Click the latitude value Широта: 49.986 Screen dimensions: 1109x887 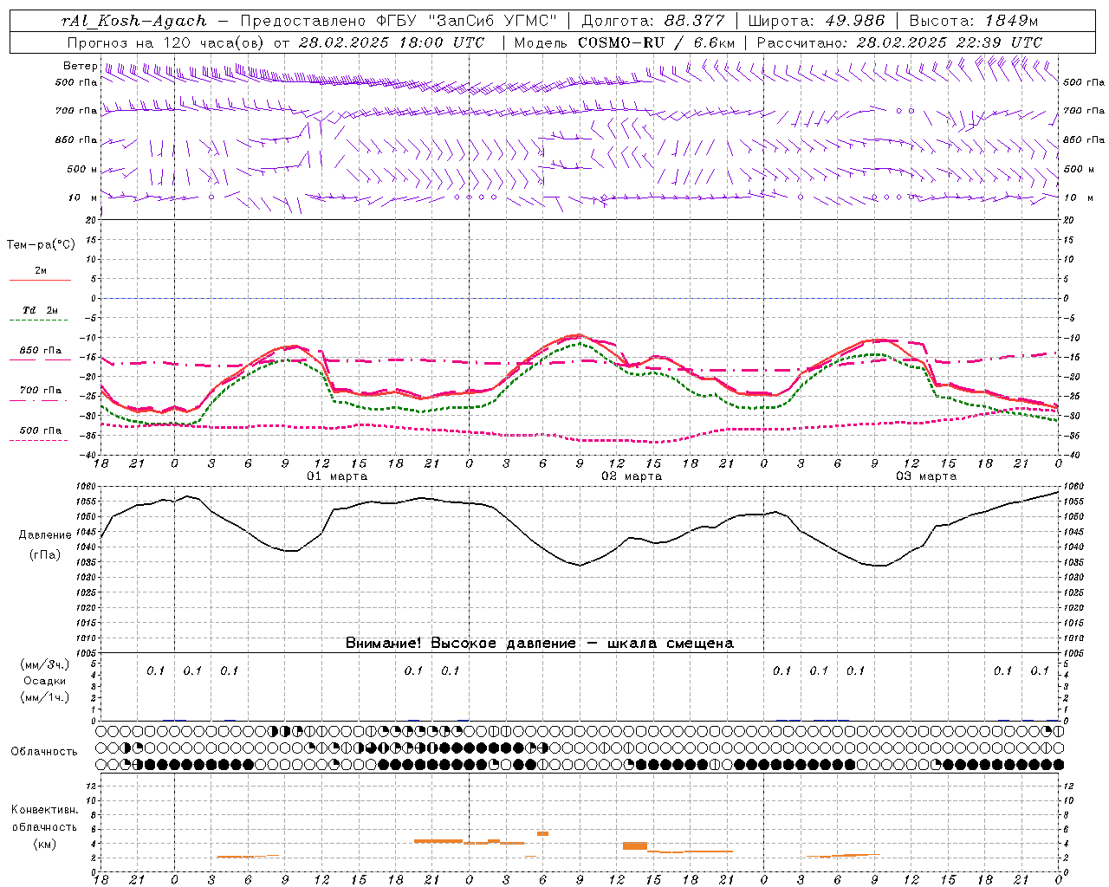click(x=816, y=21)
